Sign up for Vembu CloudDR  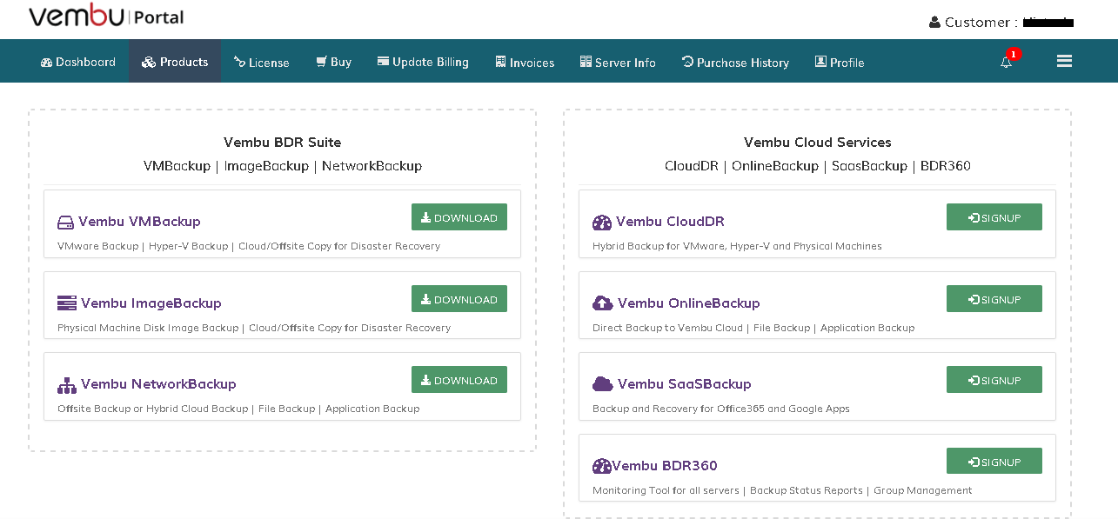[x=994, y=217]
